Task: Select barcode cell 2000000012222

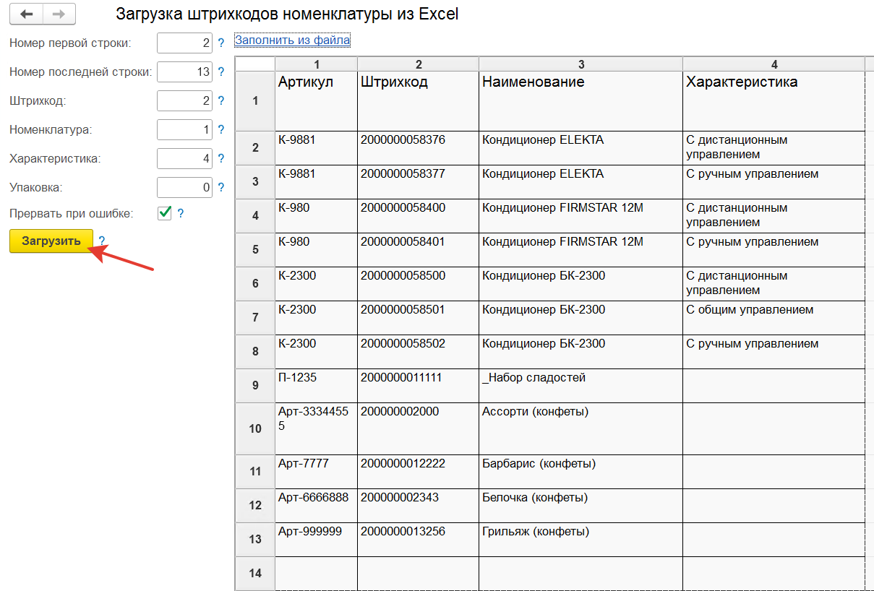Action: click(419, 472)
